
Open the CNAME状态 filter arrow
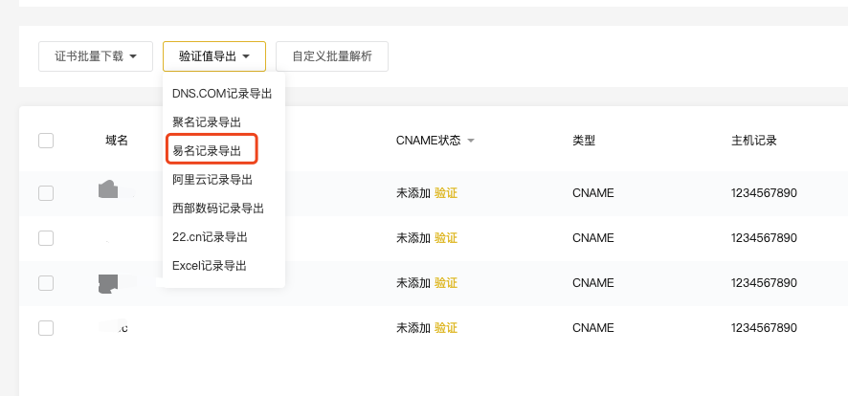pos(471,142)
